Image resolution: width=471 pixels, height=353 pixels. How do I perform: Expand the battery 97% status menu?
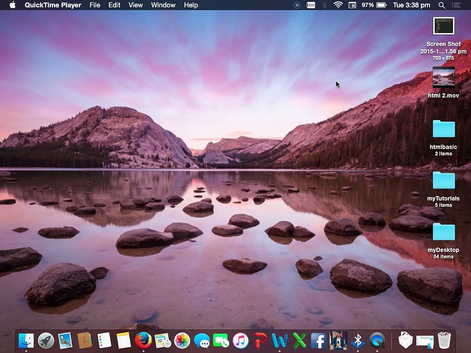pyautogui.click(x=374, y=5)
